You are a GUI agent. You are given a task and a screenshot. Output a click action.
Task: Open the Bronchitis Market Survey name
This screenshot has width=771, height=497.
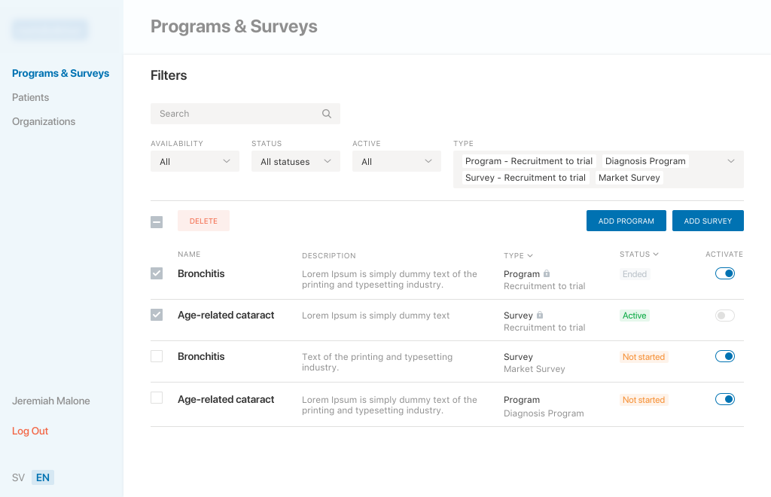pyautogui.click(x=201, y=356)
